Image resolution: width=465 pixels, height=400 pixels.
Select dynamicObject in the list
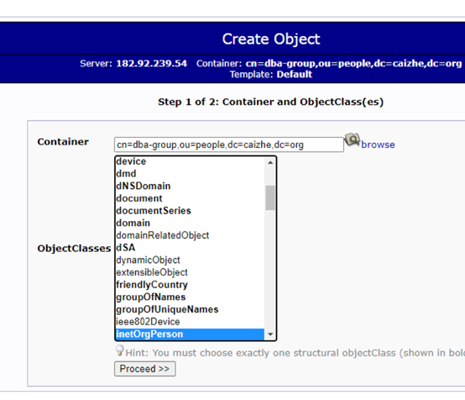190,260
